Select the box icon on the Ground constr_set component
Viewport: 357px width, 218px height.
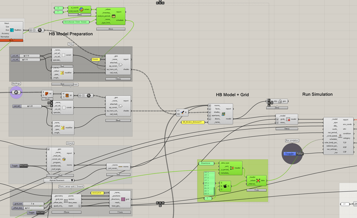64,159
